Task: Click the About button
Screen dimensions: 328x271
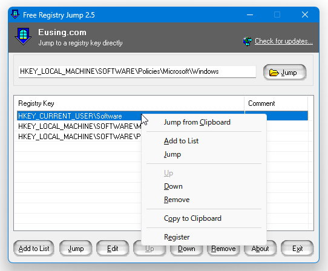Action: (x=260, y=249)
